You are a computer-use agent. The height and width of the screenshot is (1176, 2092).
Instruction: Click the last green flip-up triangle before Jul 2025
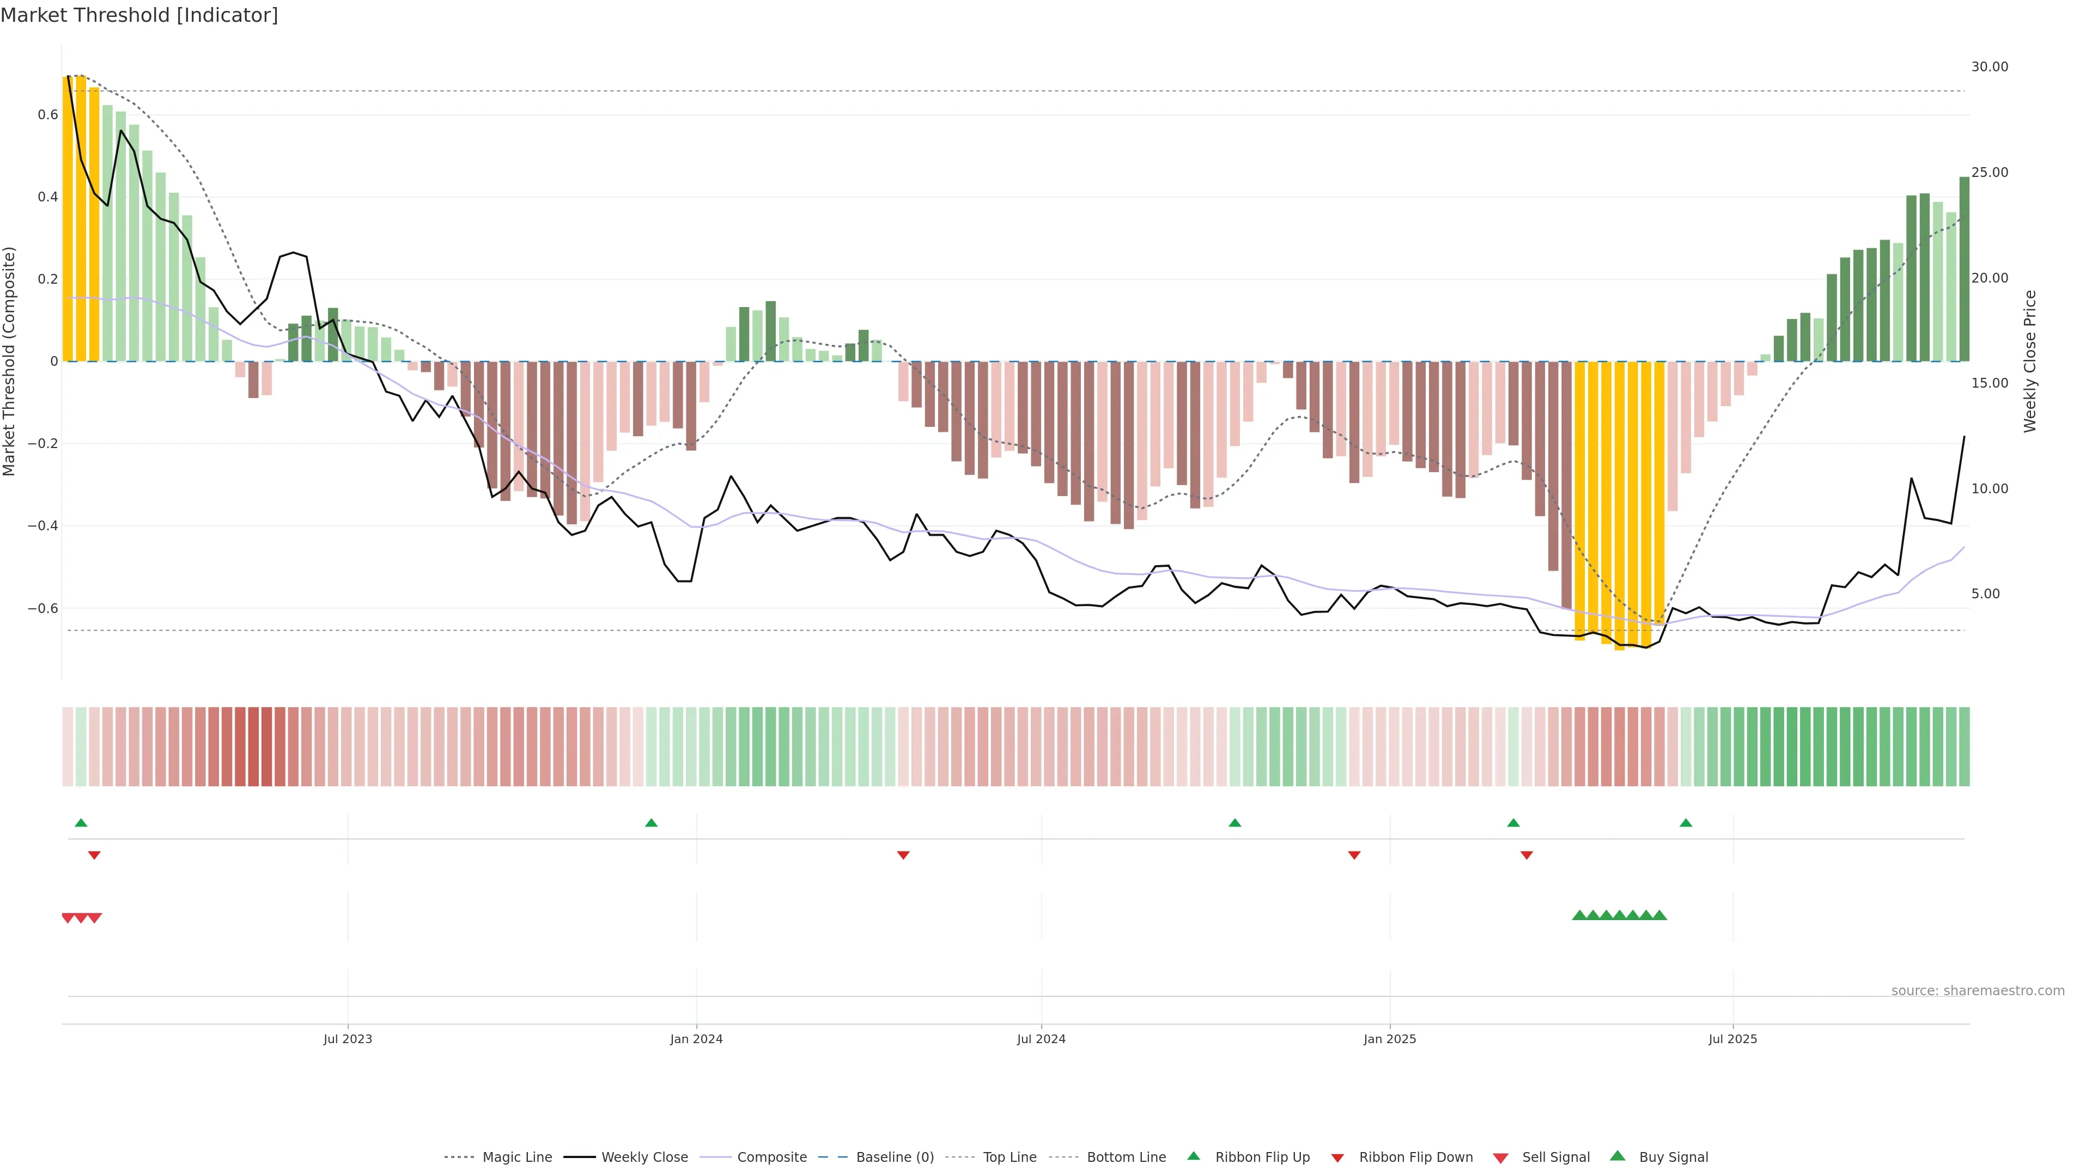pos(1686,823)
